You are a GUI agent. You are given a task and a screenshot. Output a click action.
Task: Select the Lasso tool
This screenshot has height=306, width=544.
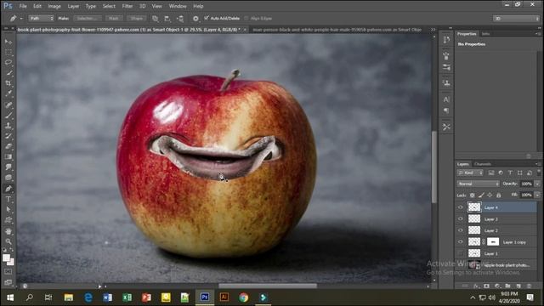coord(8,63)
